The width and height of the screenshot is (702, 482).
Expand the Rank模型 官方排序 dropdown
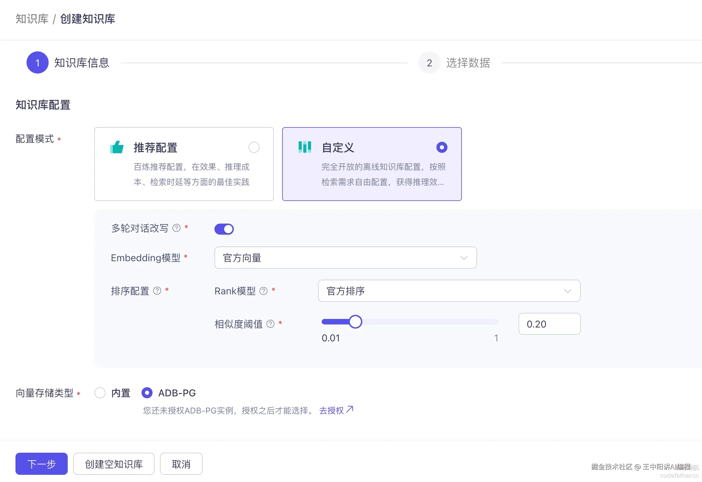coord(449,290)
